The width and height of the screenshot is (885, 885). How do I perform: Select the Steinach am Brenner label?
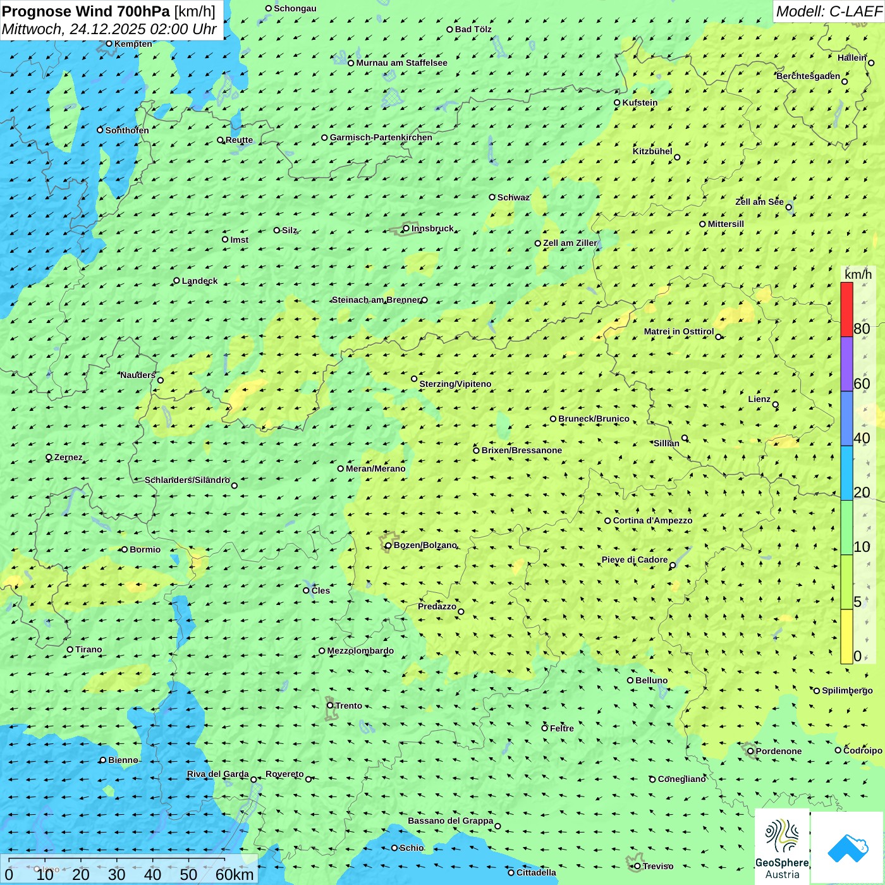point(376,300)
